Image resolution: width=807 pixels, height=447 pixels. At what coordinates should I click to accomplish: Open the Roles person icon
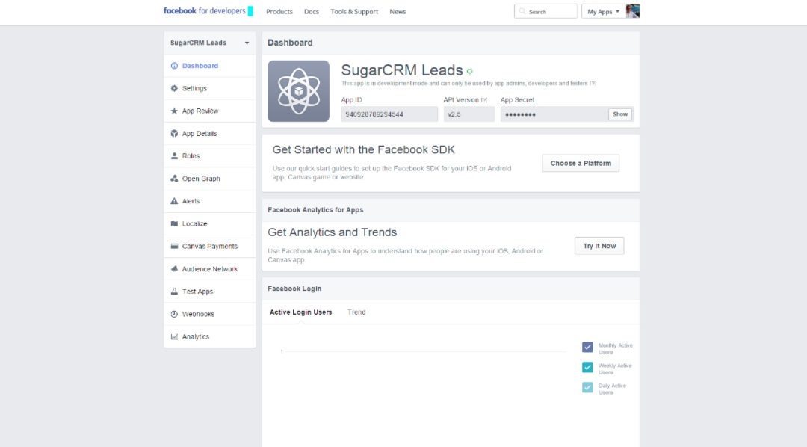click(x=174, y=156)
